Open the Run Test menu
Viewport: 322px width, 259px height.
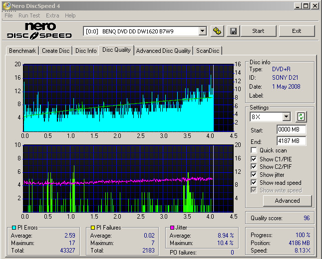pyautogui.click(x=29, y=15)
